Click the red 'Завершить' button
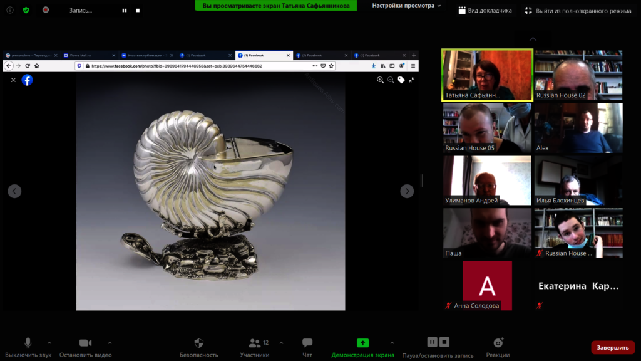641x361 pixels. [x=612, y=347]
